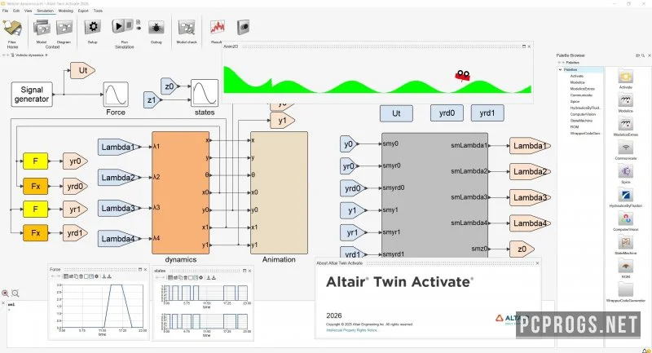Maximize the states plot window
The image size is (652, 353).
[244, 271]
